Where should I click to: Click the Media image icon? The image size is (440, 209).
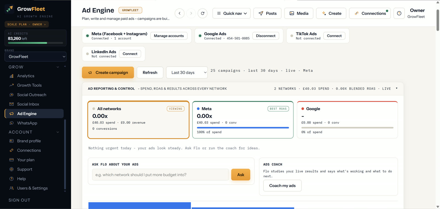[292, 13]
